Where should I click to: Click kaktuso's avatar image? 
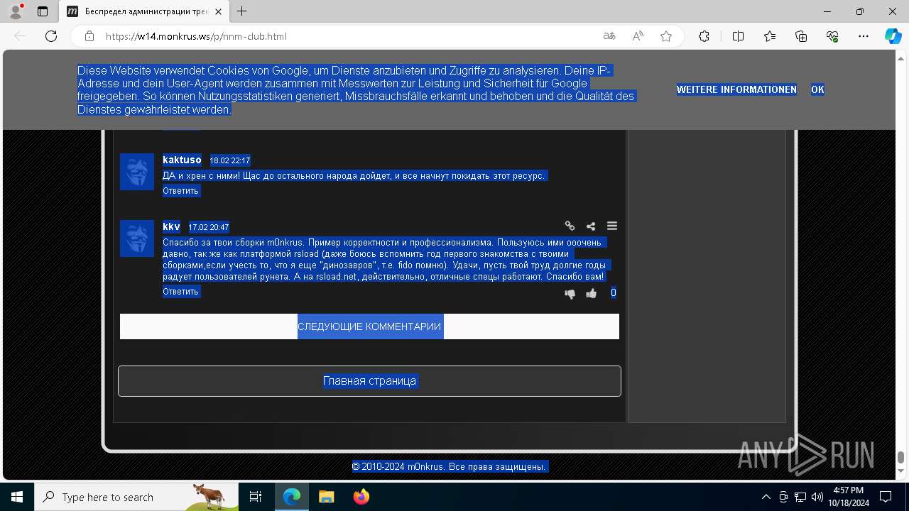[137, 172]
